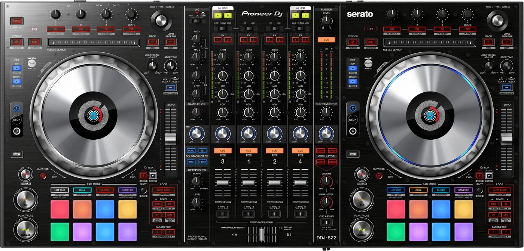Tap the FX1 BEATS TAP button
Image resolution: width=524 pixels, height=251 pixels.
(x=131, y=29)
